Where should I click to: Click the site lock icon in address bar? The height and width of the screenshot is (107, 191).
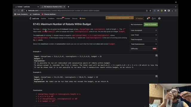click(x=27, y=11)
